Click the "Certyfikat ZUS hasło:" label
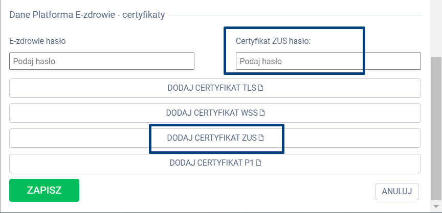 click(x=273, y=41)
